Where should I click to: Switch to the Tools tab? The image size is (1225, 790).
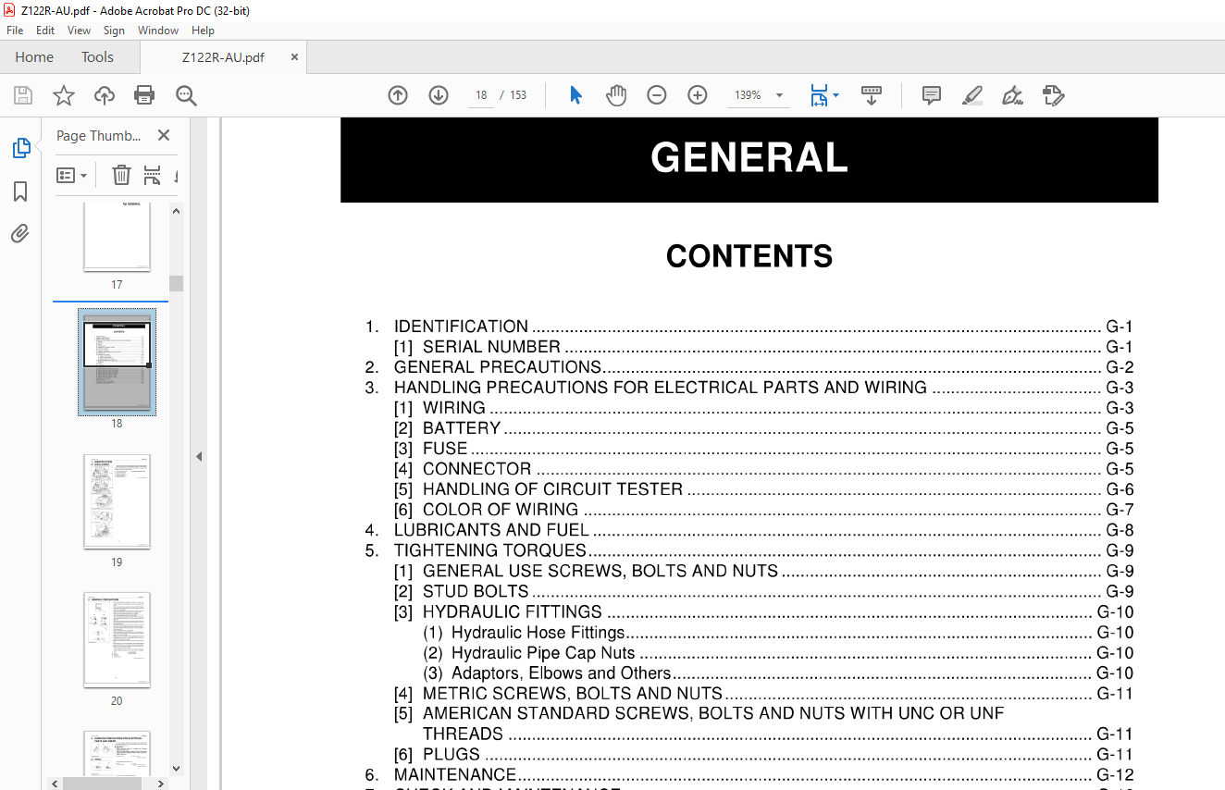click(x=97, y=57)
